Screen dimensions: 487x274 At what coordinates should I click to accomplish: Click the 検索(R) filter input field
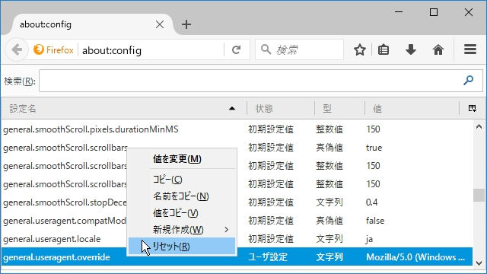261,81
